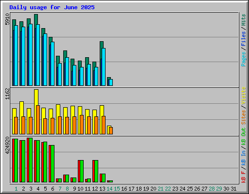Viewport: 249px width, 194px height.
Task: Click the Pages legend label
Action: point(244,59)
